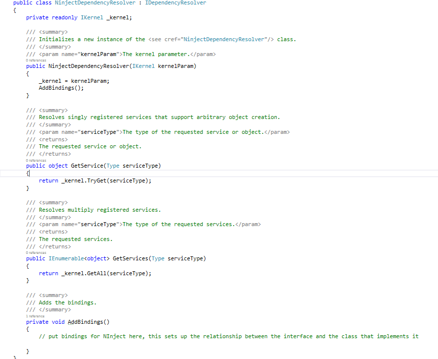Show the 1 reference CodeLens above AddBindings
Viewport: 438px width, 359px height.
(35, 316)
